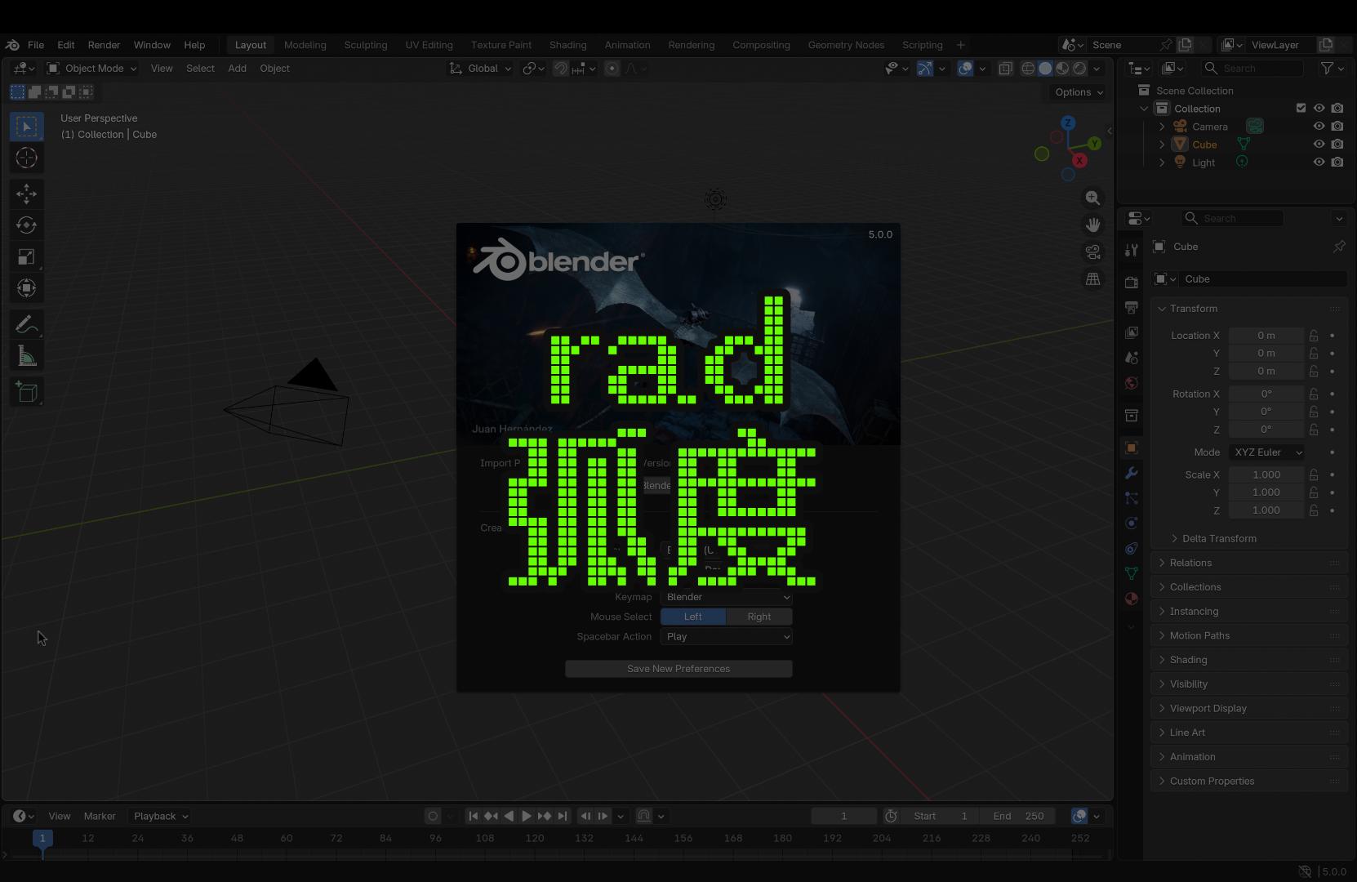Image resolution: width=1357 pixels, height=882 pixels.
Task: Choose the Measure ruler tool
Action: click(26, 356)
